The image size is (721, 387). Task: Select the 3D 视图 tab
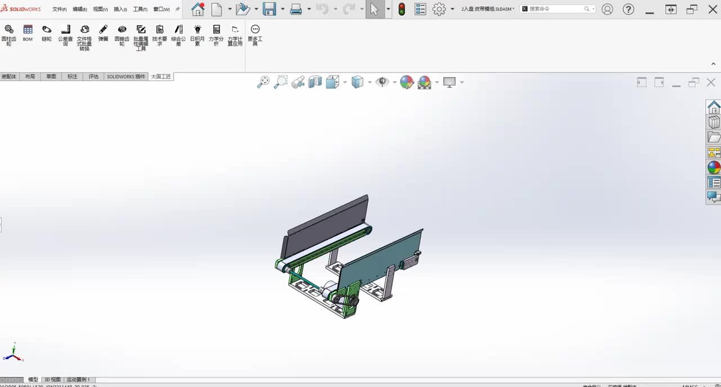pyautogui.click(x=52, y=380)
